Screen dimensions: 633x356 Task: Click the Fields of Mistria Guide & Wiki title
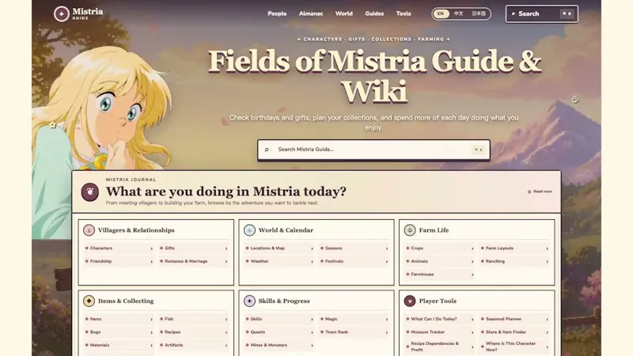pos(374,77)
